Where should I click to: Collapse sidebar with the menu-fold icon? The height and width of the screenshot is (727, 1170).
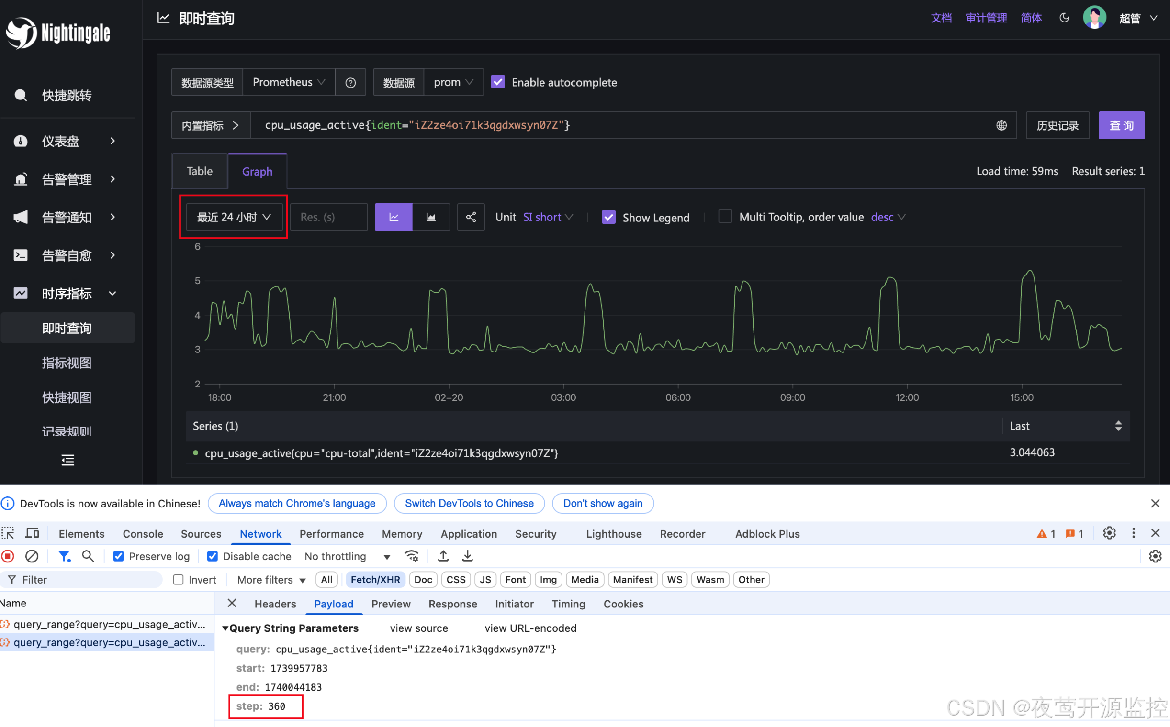(x=67, y=460)
